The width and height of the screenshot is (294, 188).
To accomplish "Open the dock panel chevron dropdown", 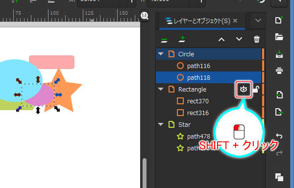I will point(258,20).
